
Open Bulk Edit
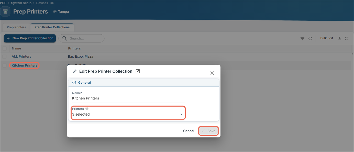[327, 38]
